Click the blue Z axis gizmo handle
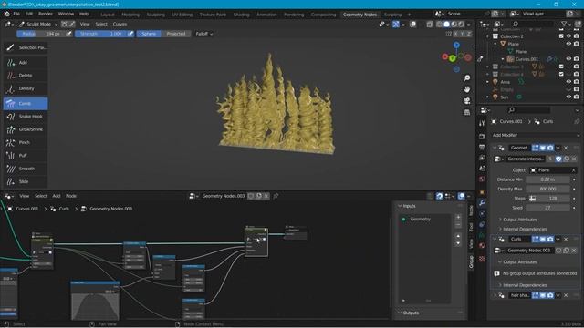The image size is (584, 328). [x=456, y=45]
